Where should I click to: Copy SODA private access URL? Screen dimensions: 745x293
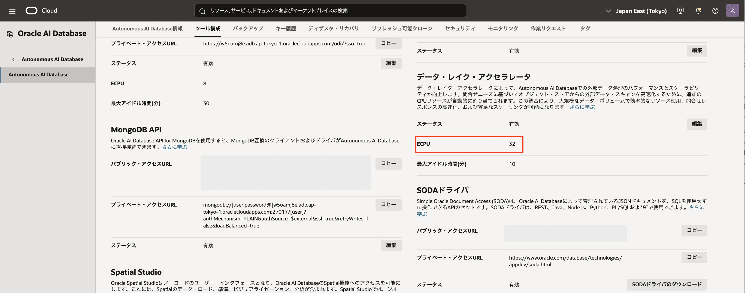694,257
